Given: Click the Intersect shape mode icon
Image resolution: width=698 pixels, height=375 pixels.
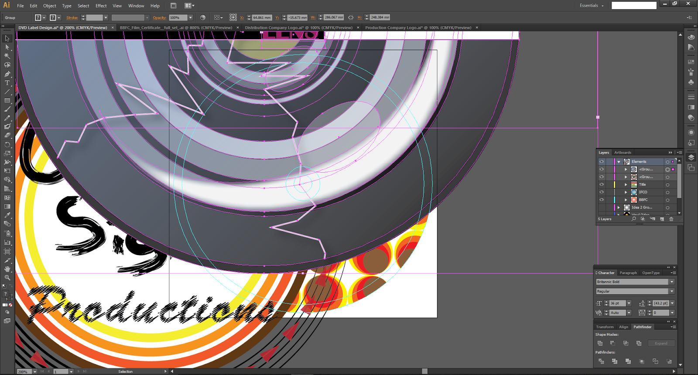Looking at the screenshot, I should [626, 343].
